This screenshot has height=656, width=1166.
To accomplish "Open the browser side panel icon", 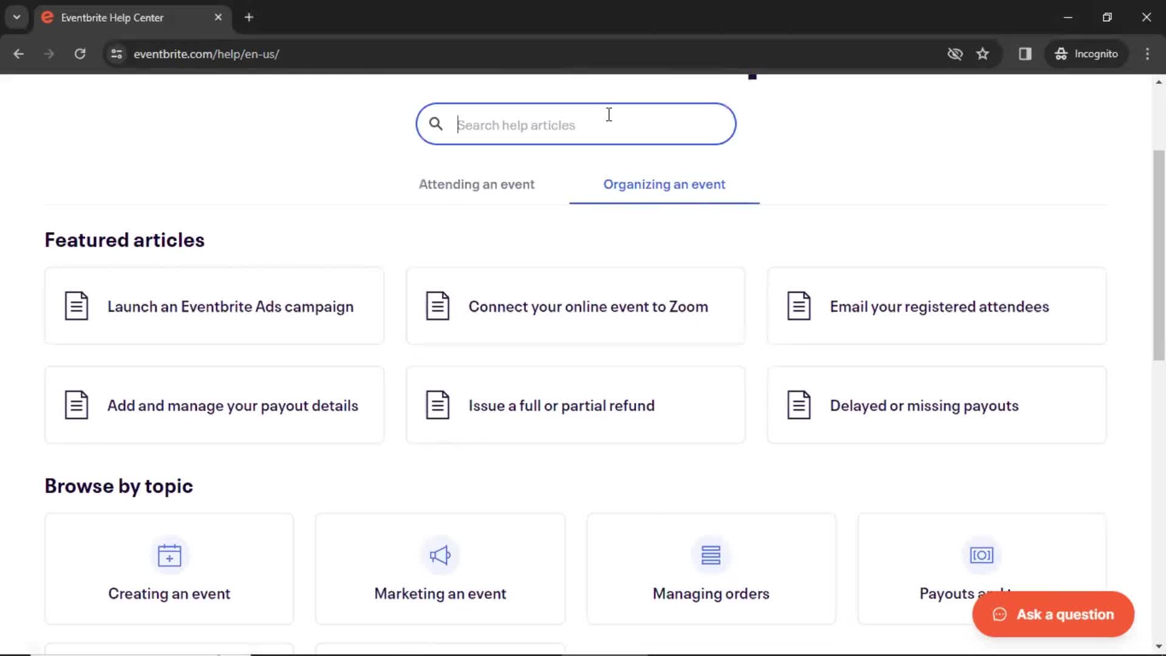I will coord(1025,53).
